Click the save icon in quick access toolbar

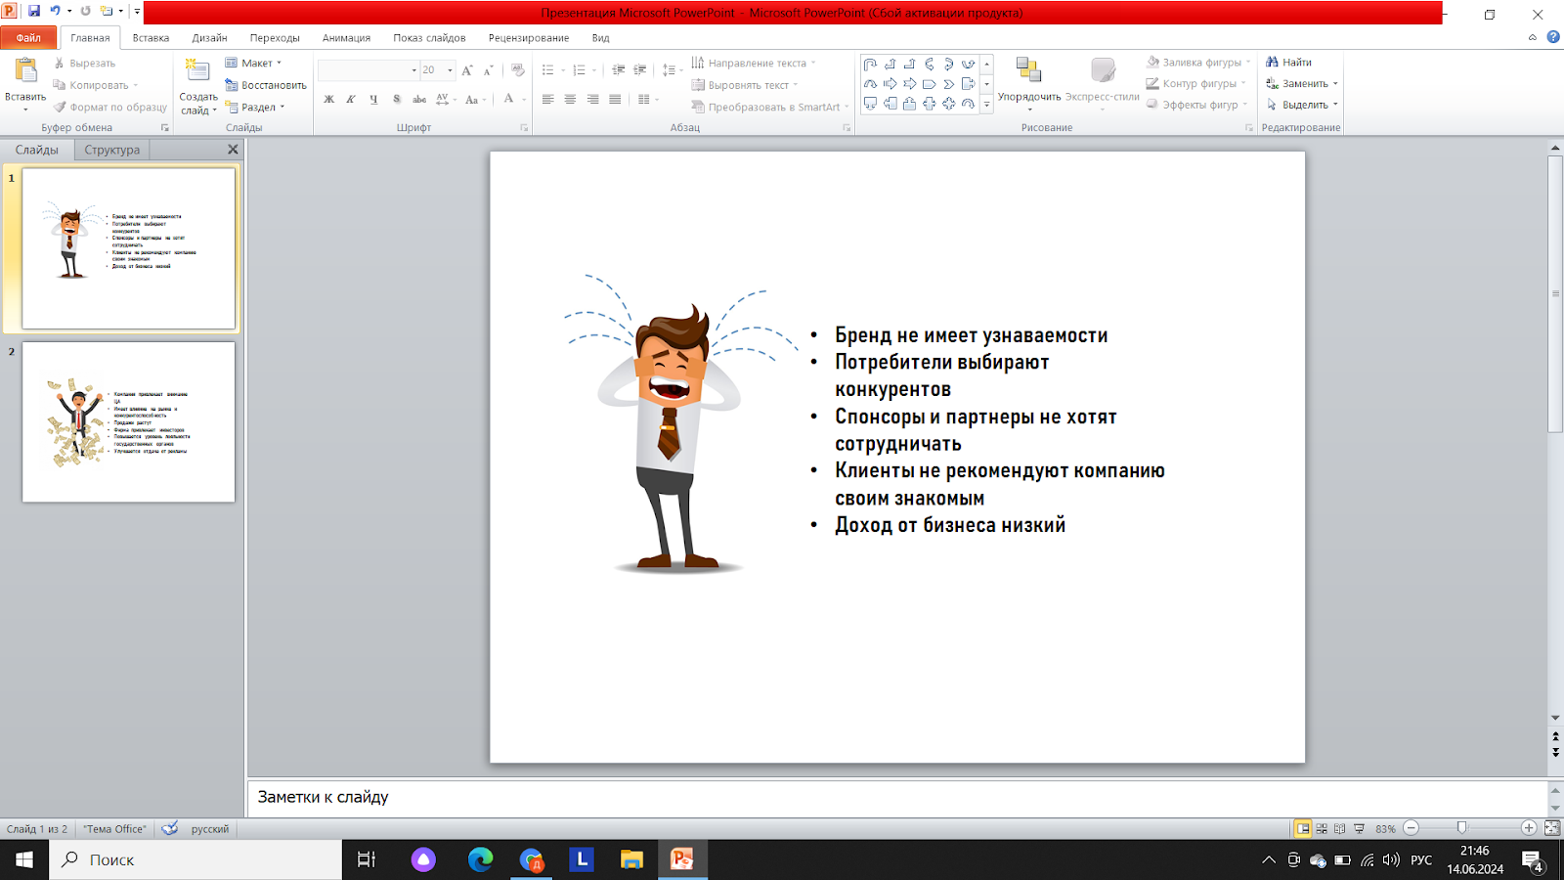(x=34, y=12)
